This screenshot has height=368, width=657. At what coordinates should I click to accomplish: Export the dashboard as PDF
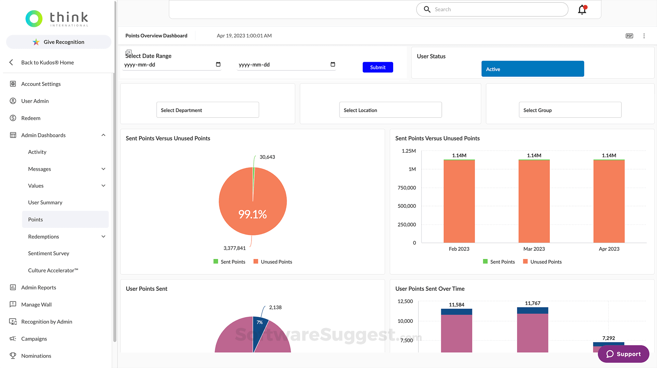pos(629,36)
